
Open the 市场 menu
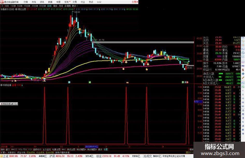coord(34,2)
